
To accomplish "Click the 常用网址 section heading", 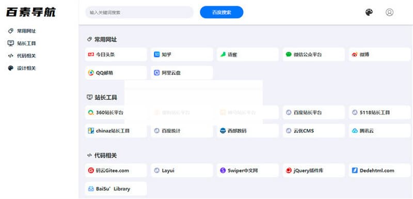I will [105, 39].
